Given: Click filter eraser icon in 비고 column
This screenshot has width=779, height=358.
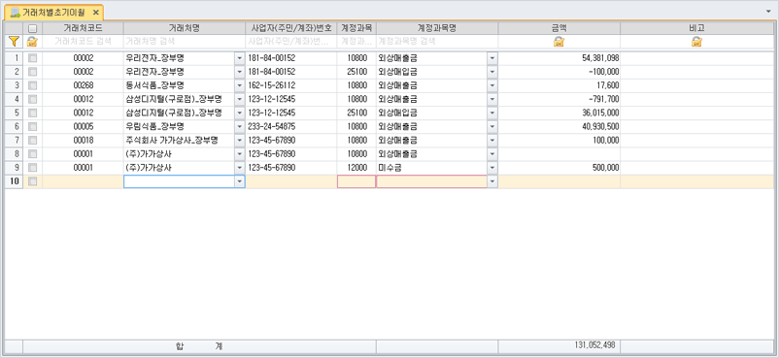Looking at the screenshot, I should [x=696, y=41].
